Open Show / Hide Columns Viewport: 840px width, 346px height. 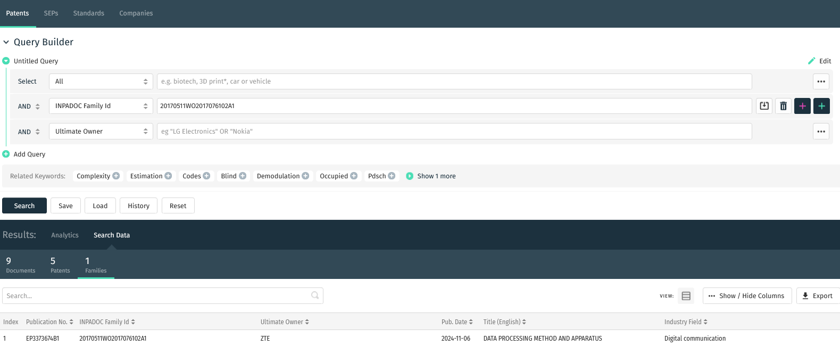pos(747,296)
